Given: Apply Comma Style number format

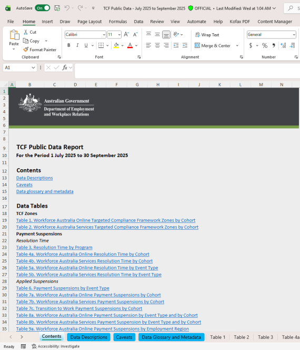Looking at the screenshot, I should click(274, 45).
